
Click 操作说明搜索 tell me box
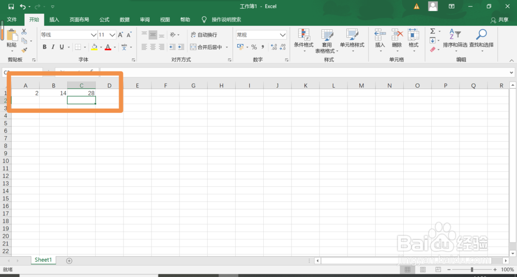[x=226, y=20]
